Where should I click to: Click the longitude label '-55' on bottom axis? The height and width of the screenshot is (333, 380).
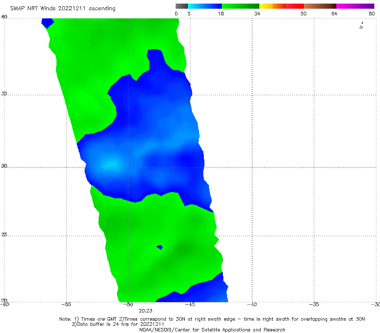[x=66, y=304]
